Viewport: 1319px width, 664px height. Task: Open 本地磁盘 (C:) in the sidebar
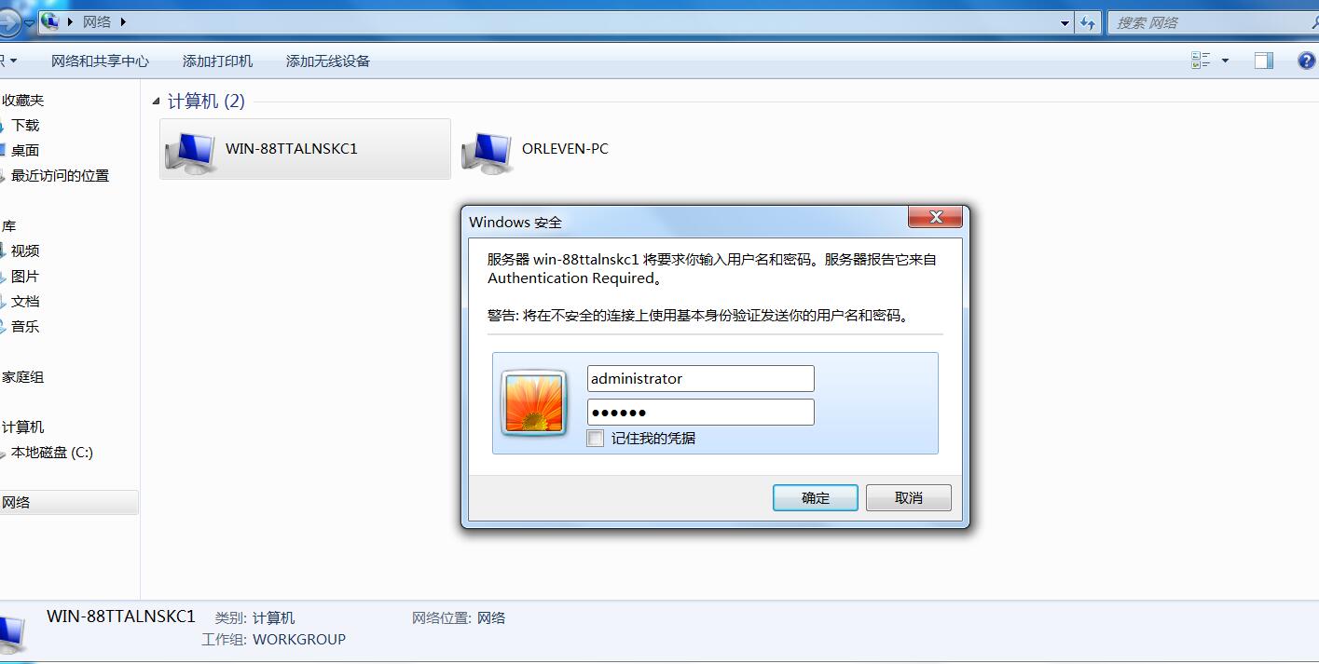point(51,453)
